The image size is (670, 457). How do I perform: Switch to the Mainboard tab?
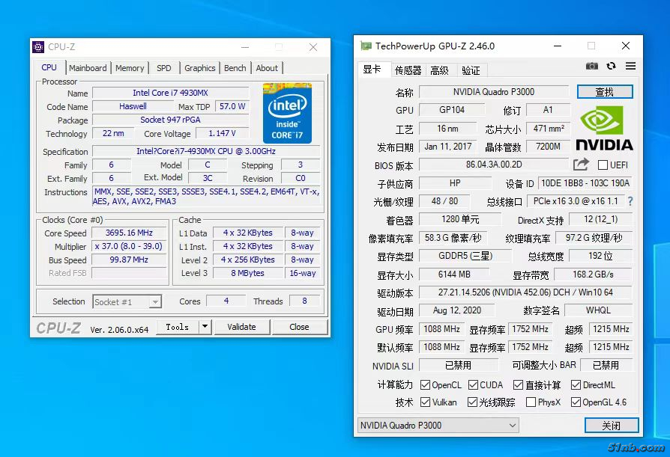pos(88,68)
